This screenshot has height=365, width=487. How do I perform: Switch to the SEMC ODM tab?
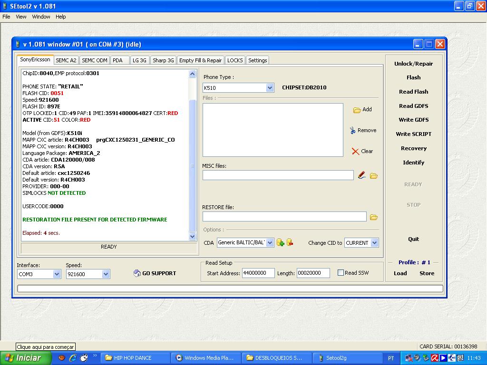tap(95, 60)
